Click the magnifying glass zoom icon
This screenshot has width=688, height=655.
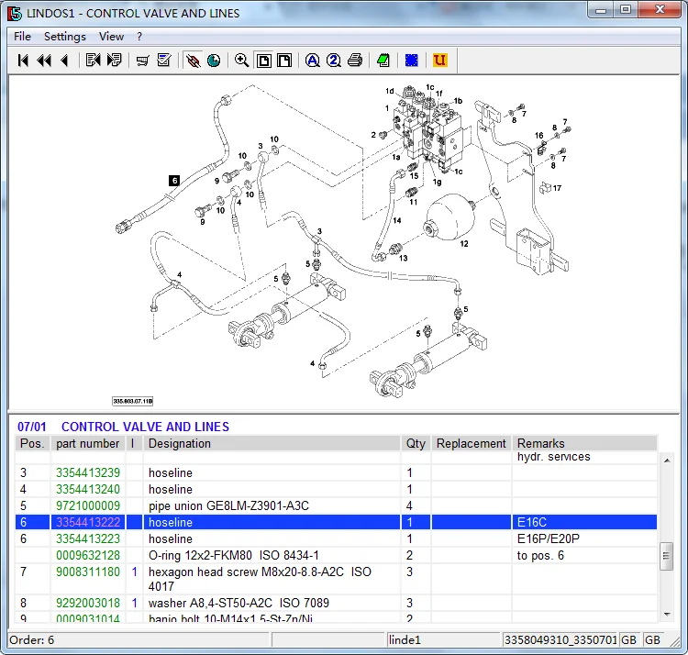click(241, 61)
